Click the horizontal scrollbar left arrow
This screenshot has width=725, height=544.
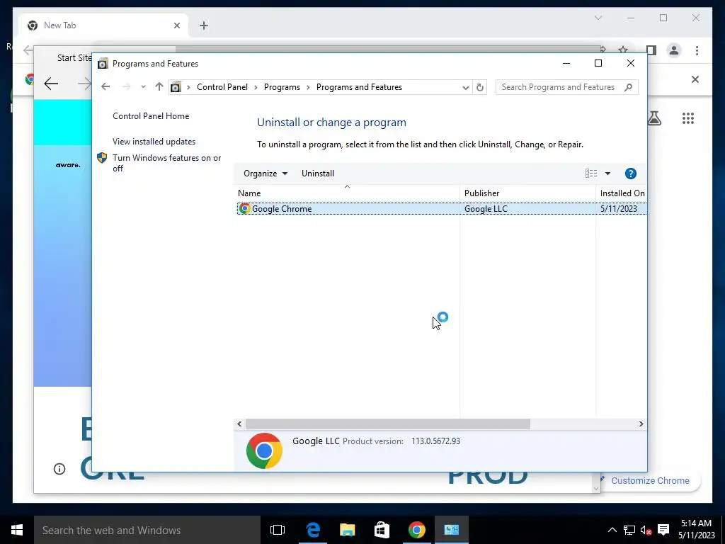(239, 424)
